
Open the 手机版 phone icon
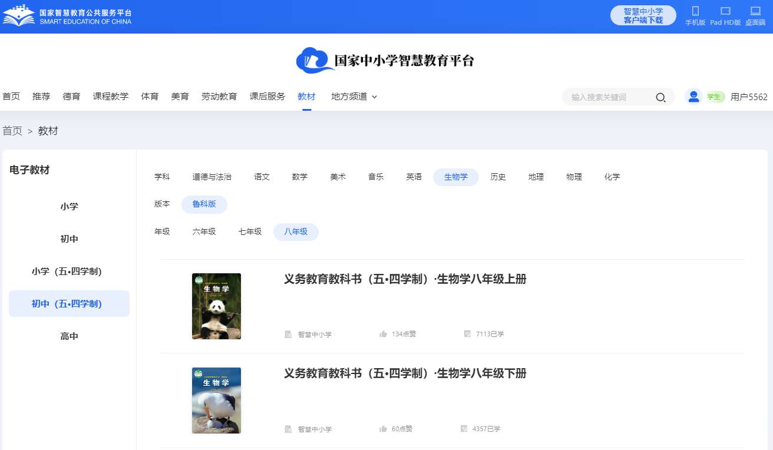tap(695, 11)
